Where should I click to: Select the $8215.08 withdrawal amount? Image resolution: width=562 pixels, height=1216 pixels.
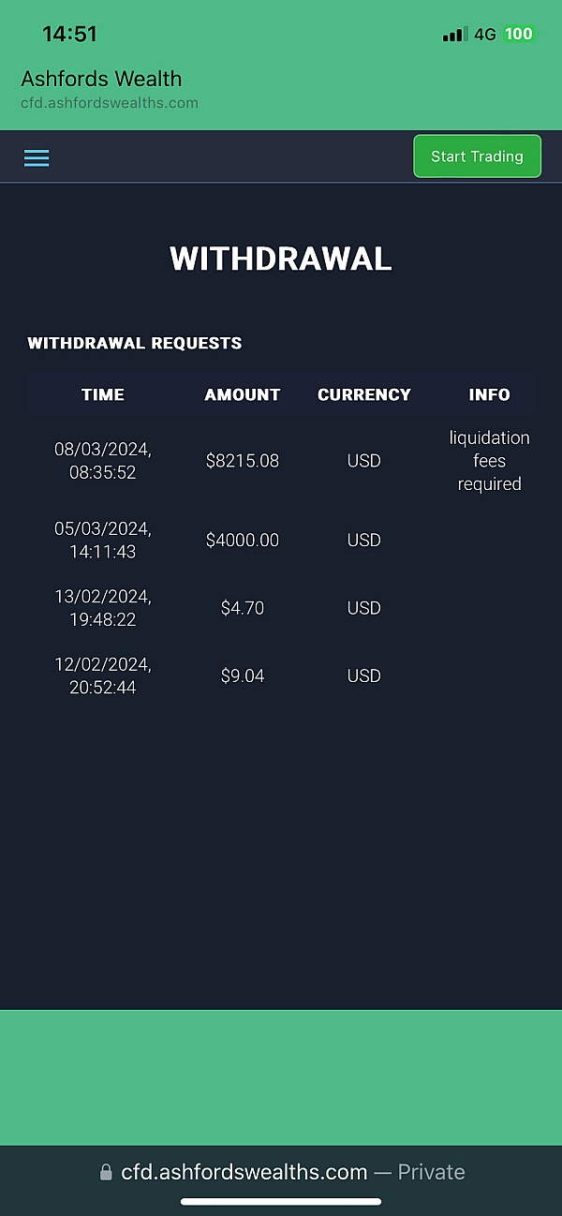[x=243, y=461]
